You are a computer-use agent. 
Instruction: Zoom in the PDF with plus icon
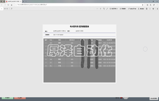click(x=100, y=9)
